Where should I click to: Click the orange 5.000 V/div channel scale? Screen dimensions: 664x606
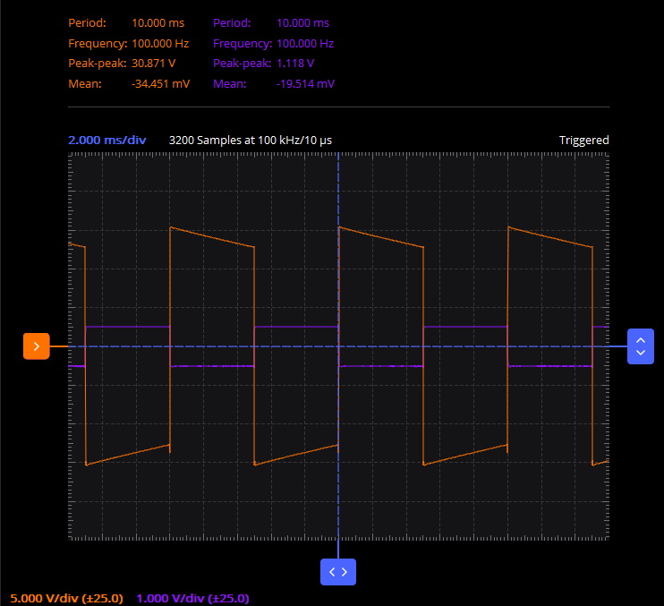pyautogui.click(x=66, y=598)
